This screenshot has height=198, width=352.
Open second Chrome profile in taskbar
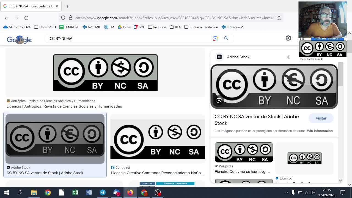click(x=144, y=193)
